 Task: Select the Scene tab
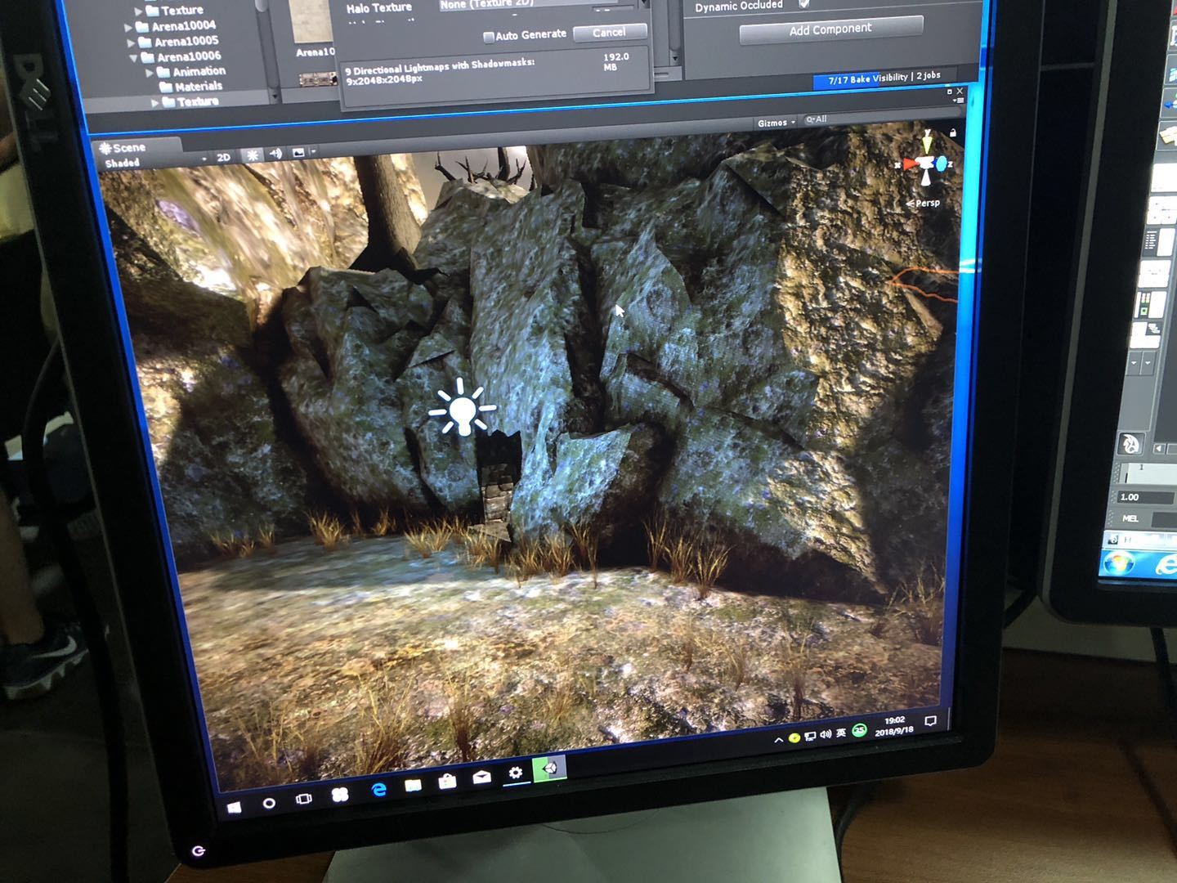click(x=123, y=148)
